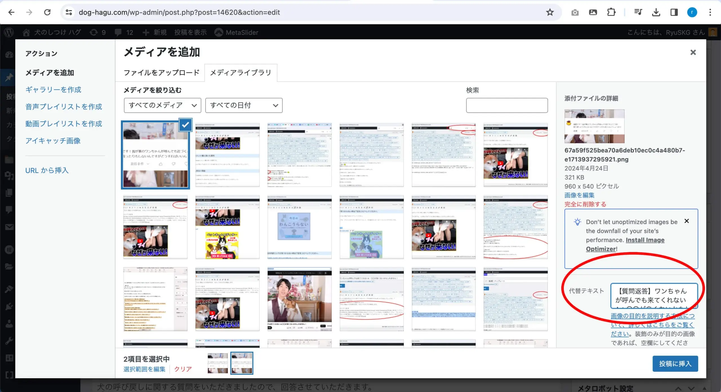Click the WordPress logo in admin bar

pos(9,32)
